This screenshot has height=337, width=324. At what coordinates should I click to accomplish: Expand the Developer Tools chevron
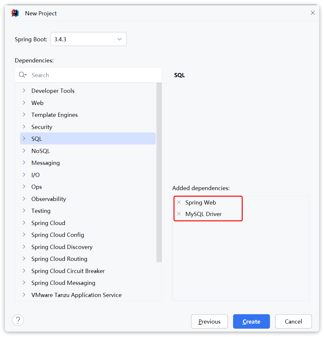coord(24,91)
